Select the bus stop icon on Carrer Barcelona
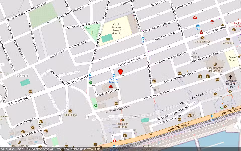The width and height of the screenshot is (241, 151). point(212,116)
